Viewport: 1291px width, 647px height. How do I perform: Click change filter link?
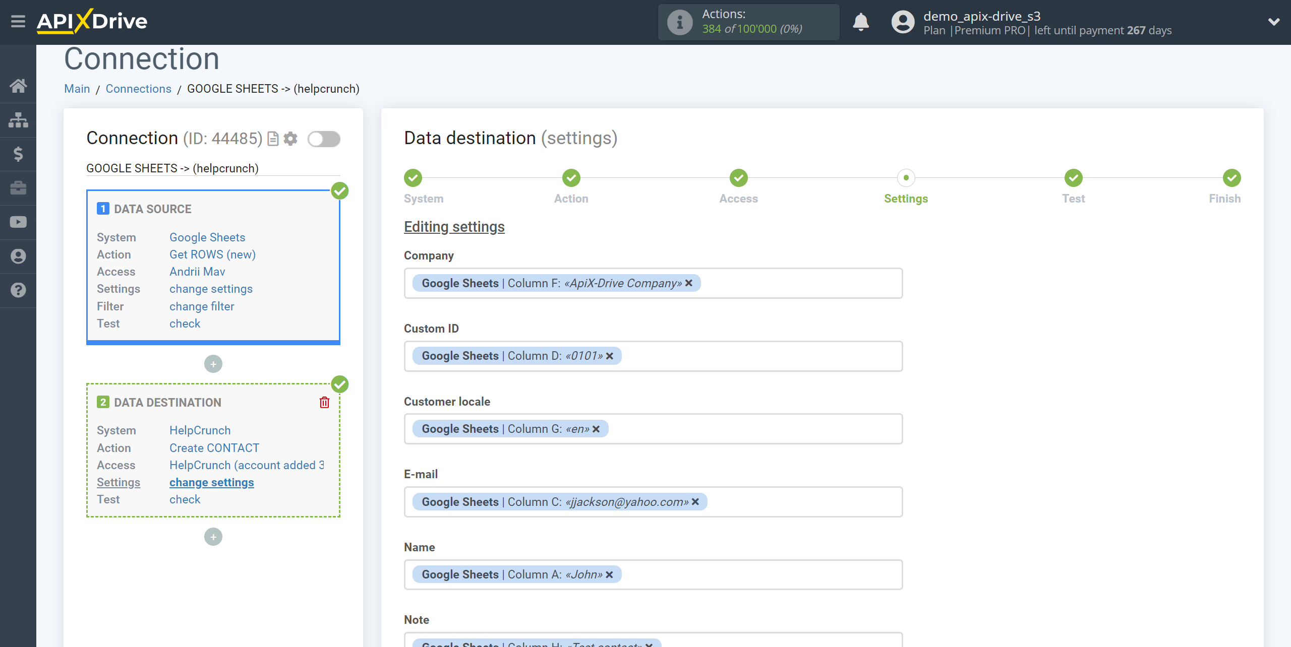[x=202, y=306]
